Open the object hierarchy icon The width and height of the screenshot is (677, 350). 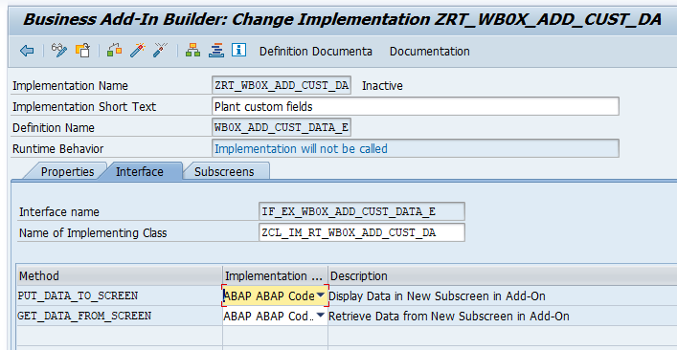[x=193, y=51]
